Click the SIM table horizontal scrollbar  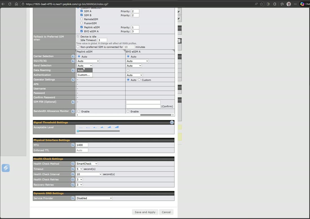click(156, 115)
